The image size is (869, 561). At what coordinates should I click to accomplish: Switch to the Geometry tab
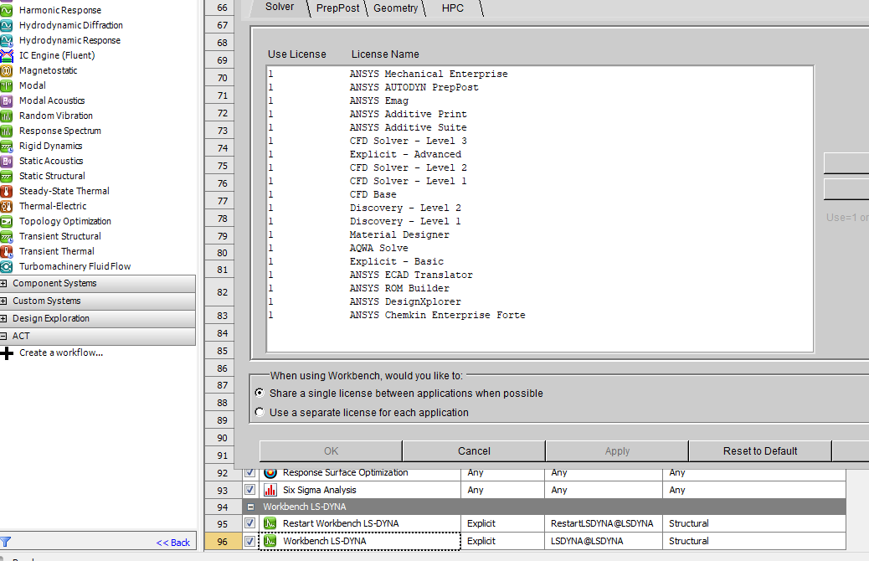click(x=396, y=8)
